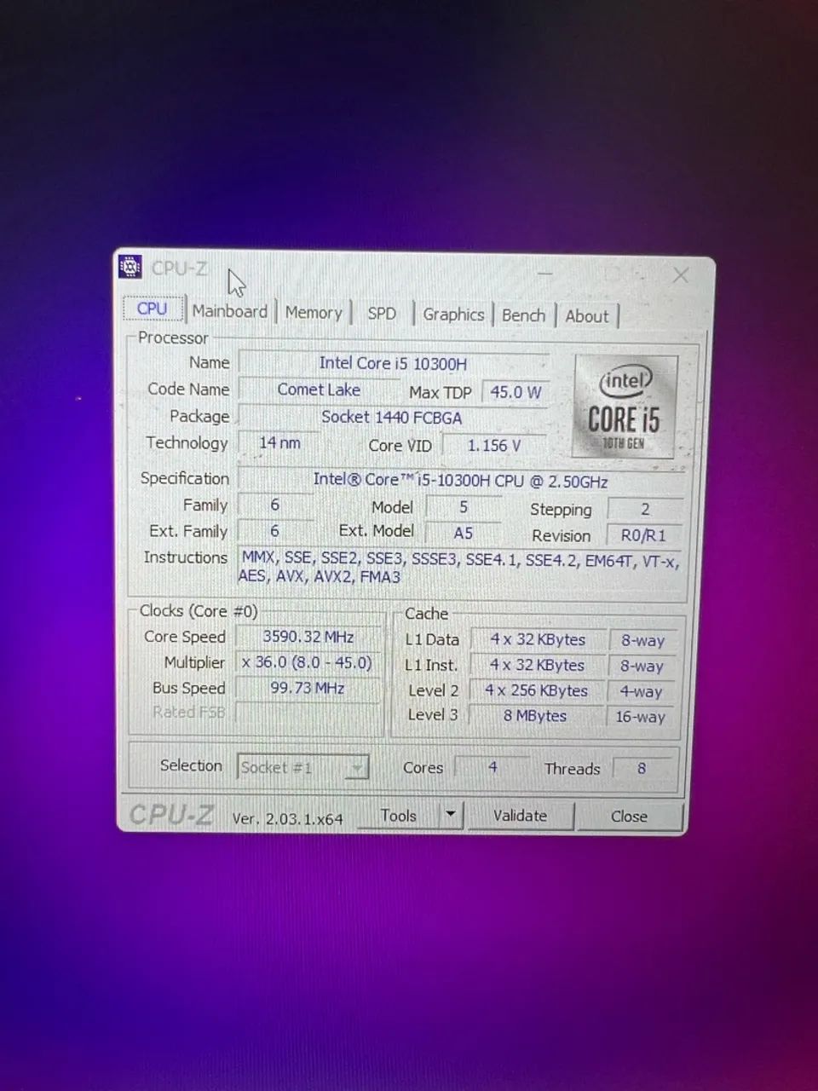Click the Level 2 4 x 256 KBytes value
Screen dimensions: 818x1091
[537, 690]
